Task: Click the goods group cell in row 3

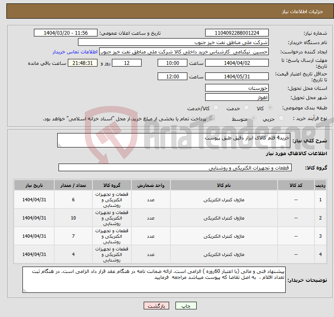Action: pos(112,236)
